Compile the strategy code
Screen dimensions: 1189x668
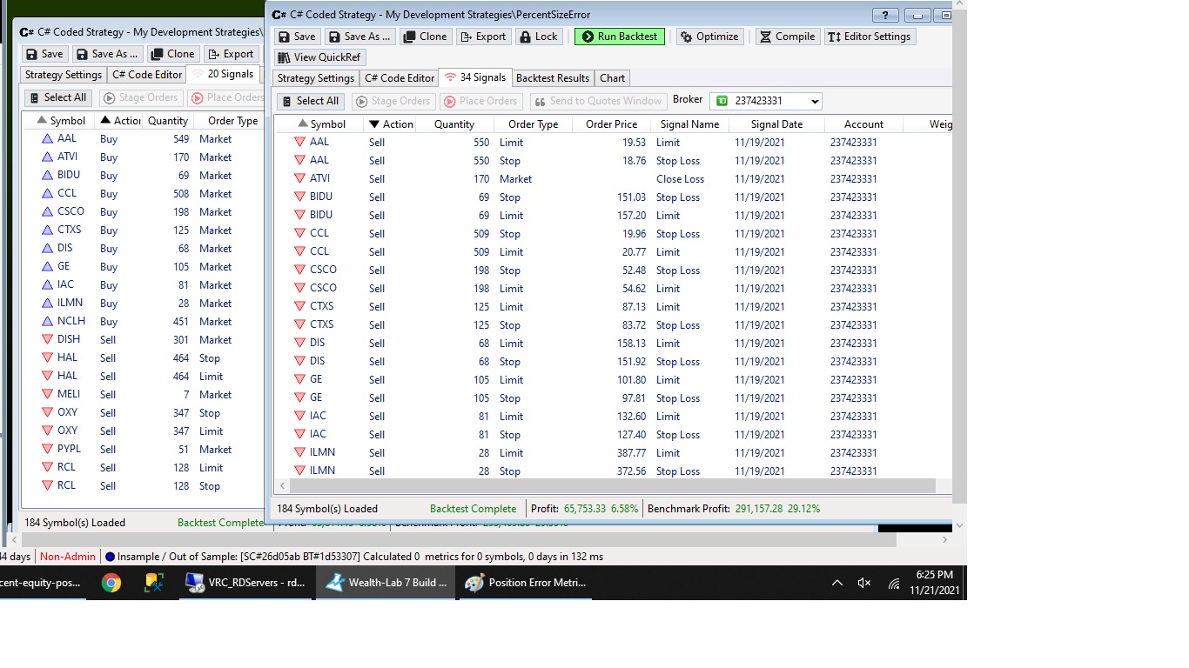click(x=787, y=37)
